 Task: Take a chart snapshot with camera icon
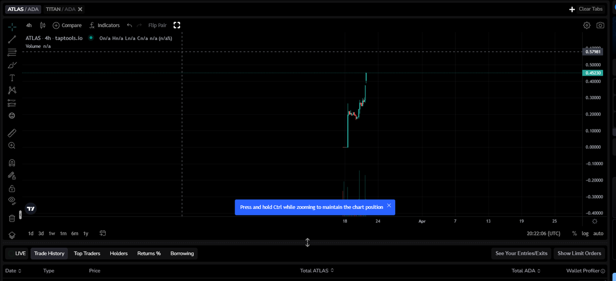click(x=600, y=25)
